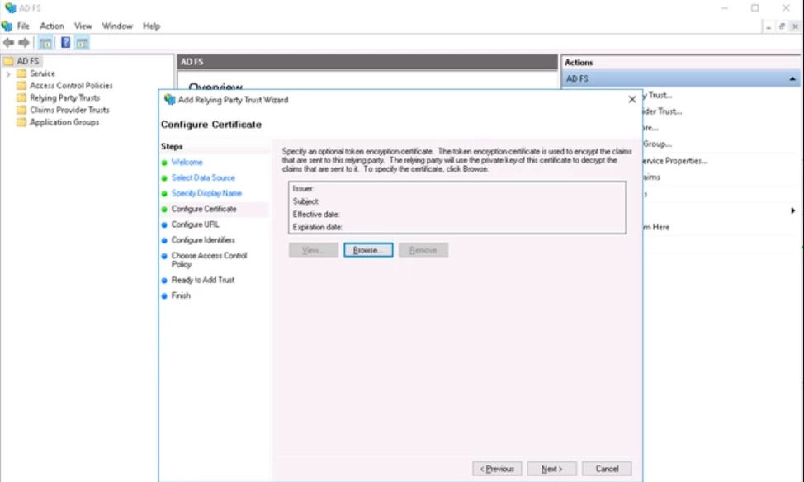Image resolution: width=804 pixels, height=482 pixels.
Task: Click the Configure Identifiers step label
Action: pos(203,240)
